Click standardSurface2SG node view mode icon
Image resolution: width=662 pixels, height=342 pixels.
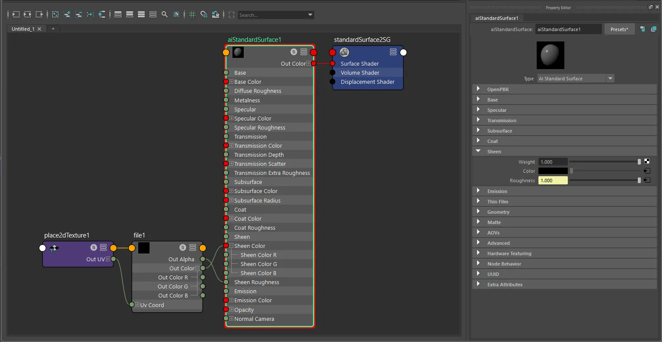point(393,52)
